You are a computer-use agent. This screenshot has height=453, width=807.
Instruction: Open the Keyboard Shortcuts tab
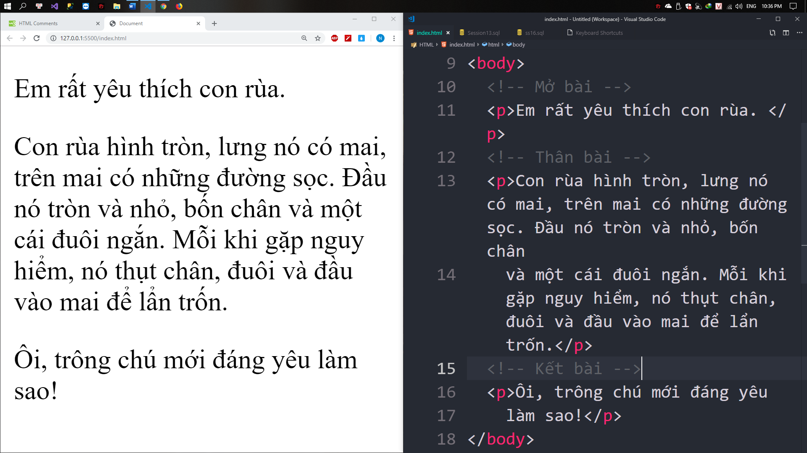(599, 33)
